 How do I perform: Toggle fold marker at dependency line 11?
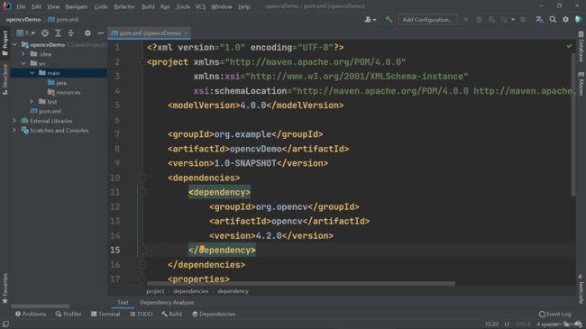tap(142, 193)
